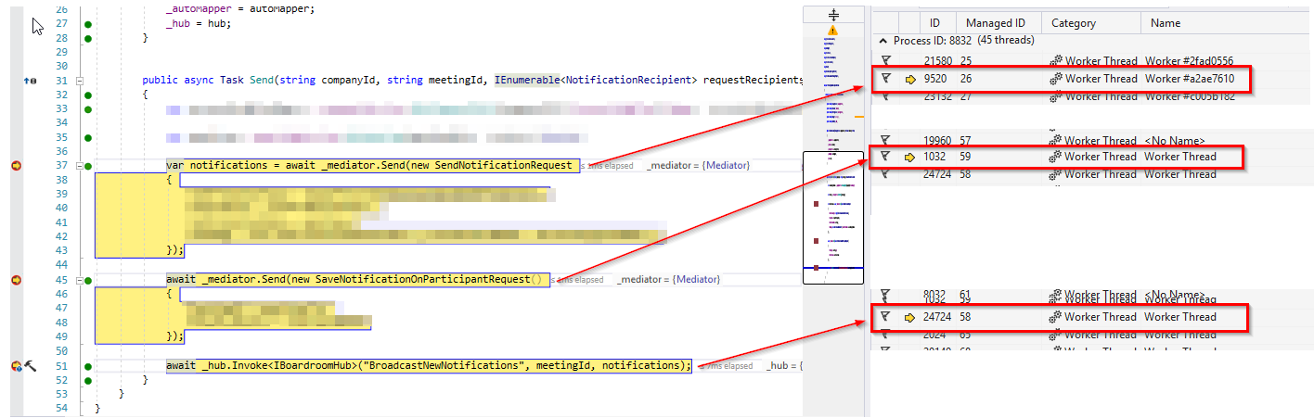
Task: Click SendNotificationRequest on line 37
Action: click(x=503, y=166)
